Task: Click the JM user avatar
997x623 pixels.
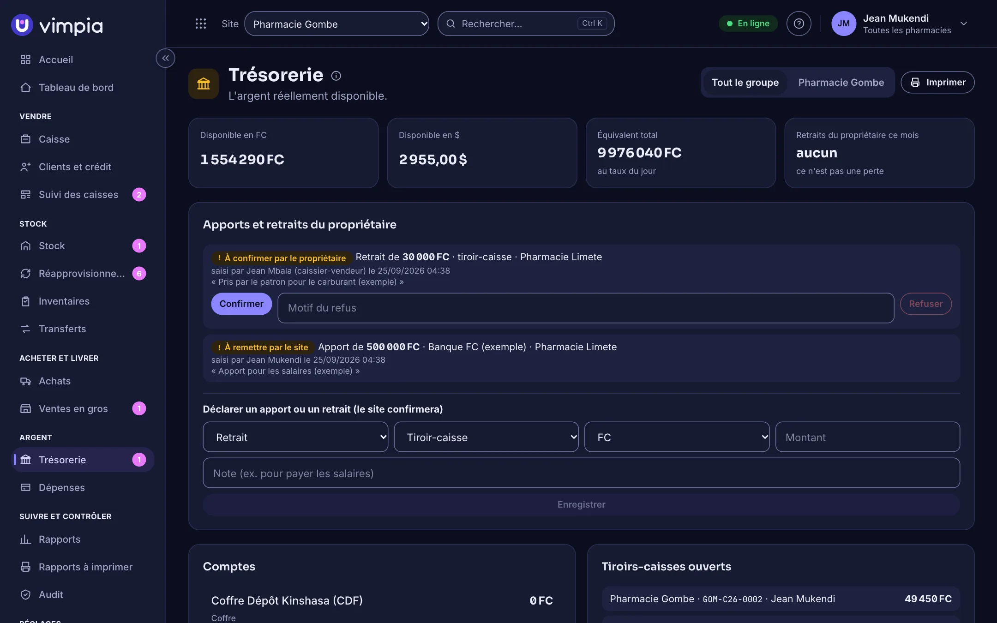Action: point(843,24)
